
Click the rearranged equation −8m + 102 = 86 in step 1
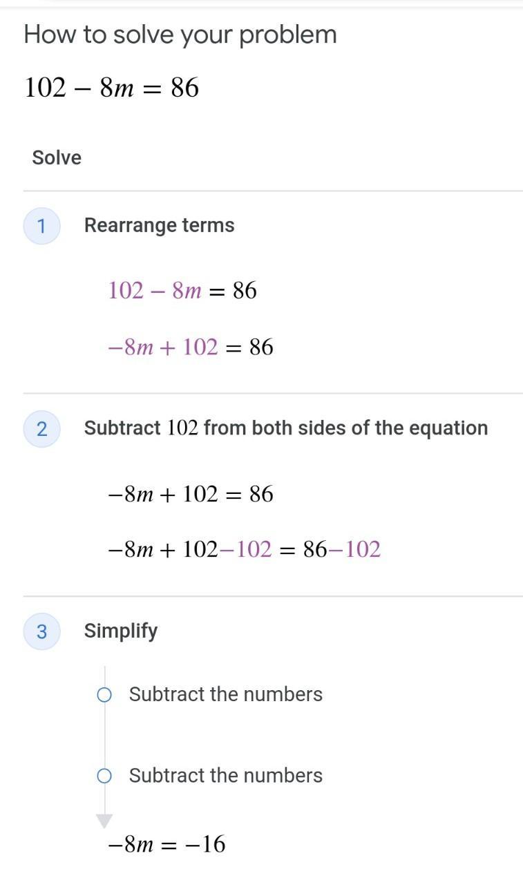[x=191, y=347]
